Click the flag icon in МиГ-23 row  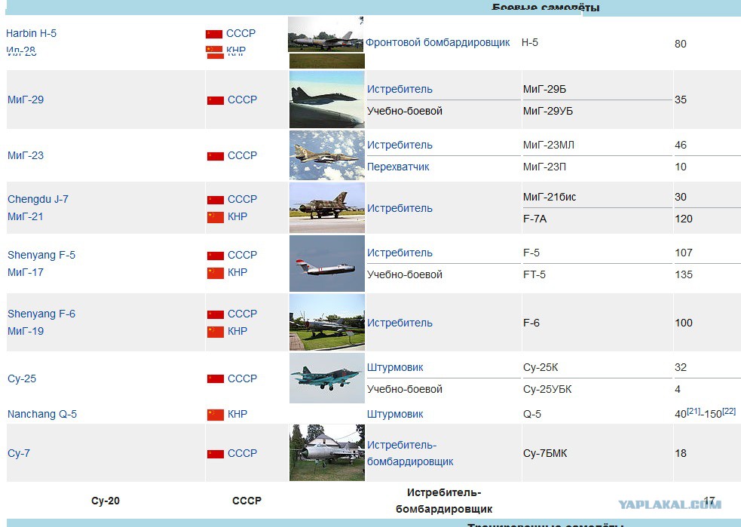(x=216, y=157)
